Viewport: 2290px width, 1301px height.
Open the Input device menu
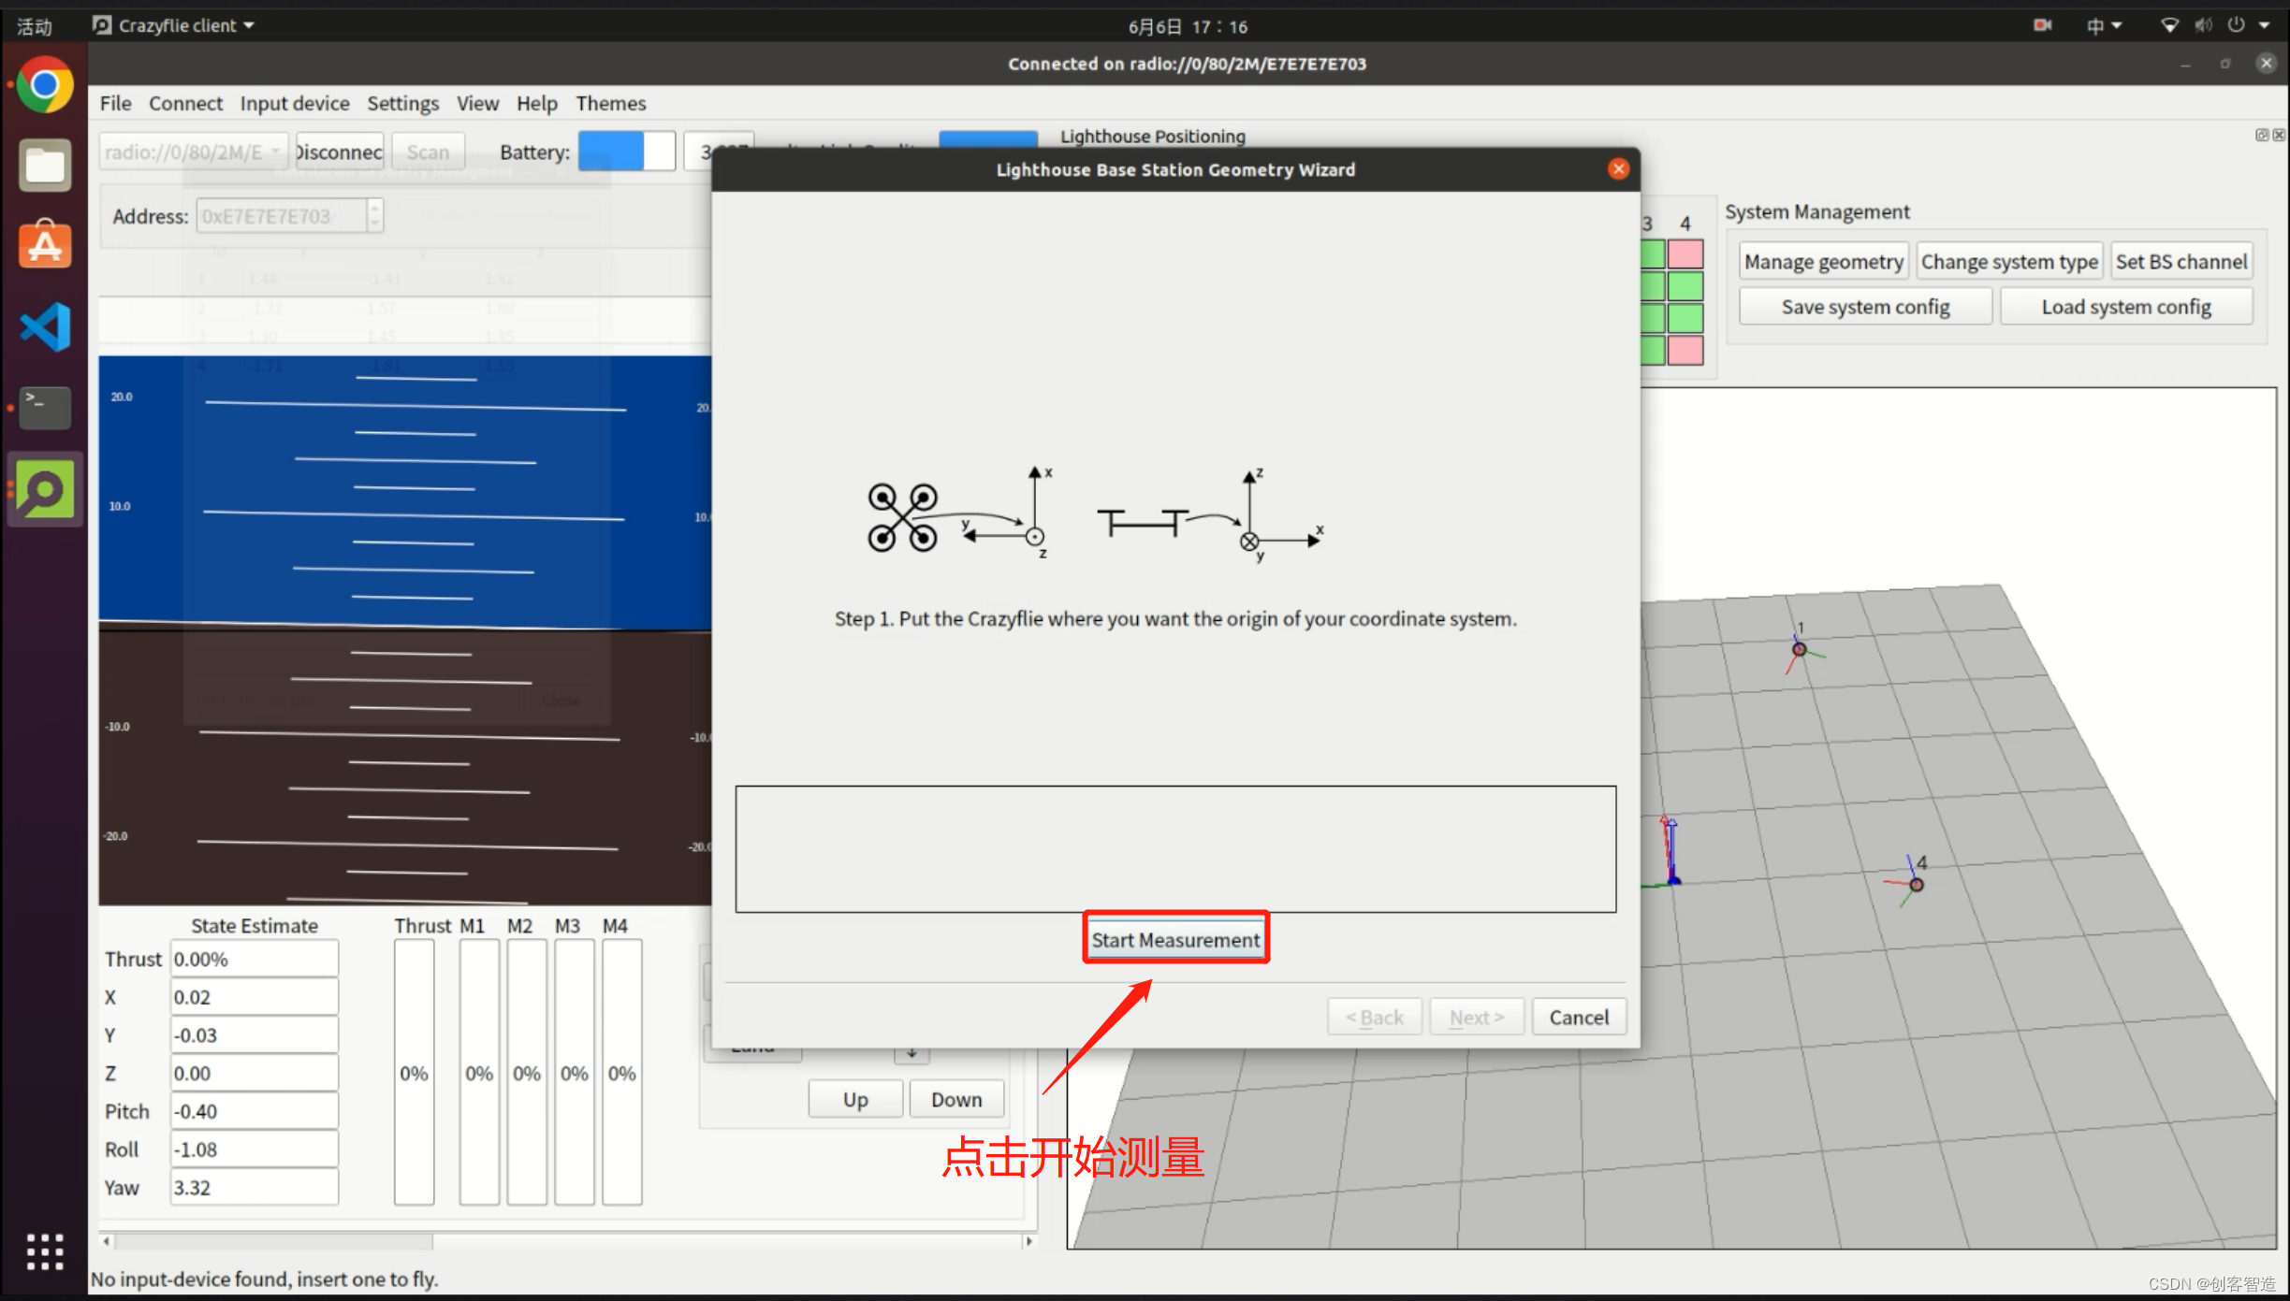point(294,103)
